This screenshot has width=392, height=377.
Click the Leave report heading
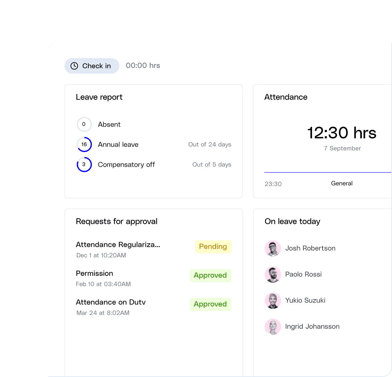99,97
